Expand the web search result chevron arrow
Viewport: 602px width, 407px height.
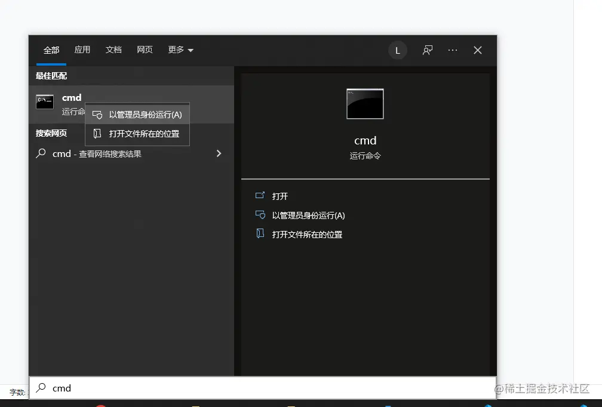pyautogui.click(x=219, y=153)
